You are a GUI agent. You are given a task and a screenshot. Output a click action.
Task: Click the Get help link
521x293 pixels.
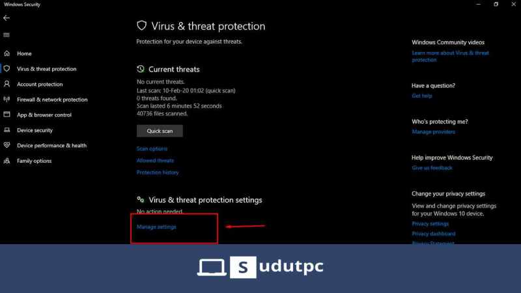pos(422,96)
